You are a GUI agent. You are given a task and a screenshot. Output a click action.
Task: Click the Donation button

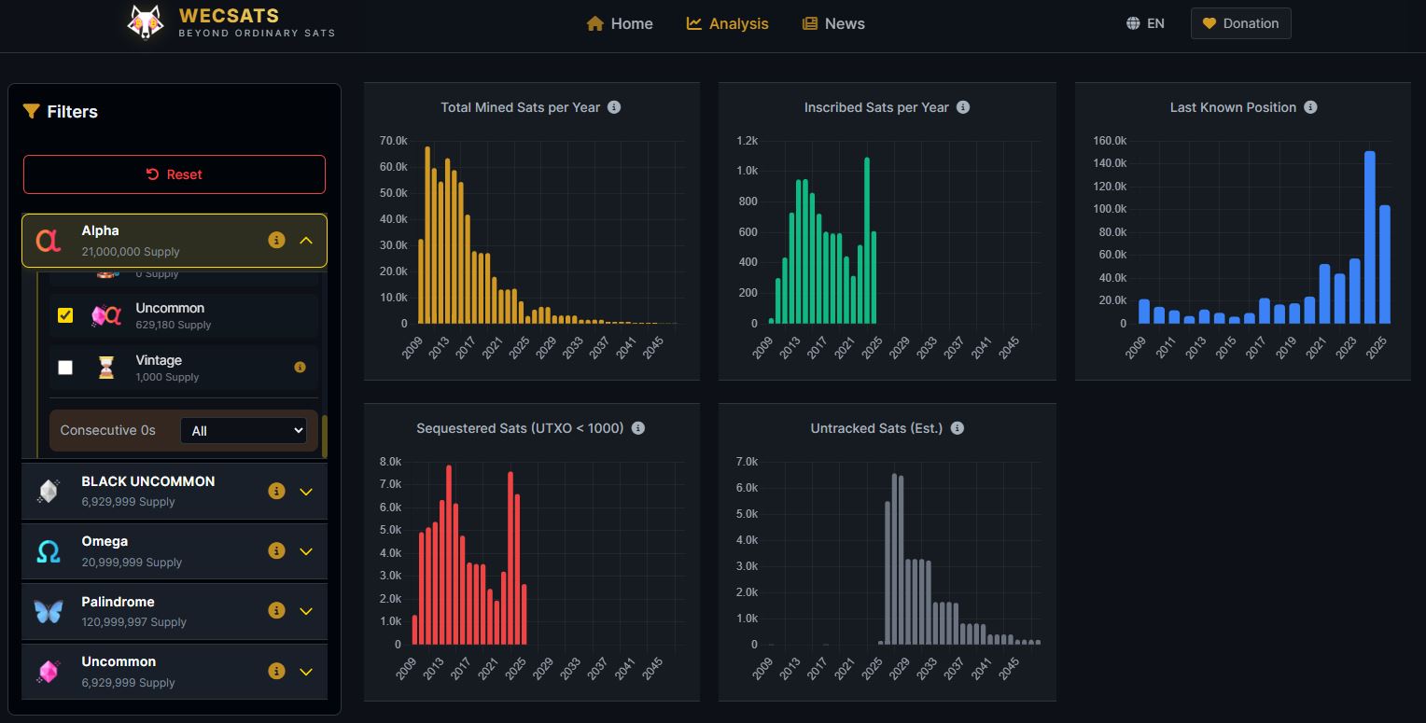click(1240, 23)
